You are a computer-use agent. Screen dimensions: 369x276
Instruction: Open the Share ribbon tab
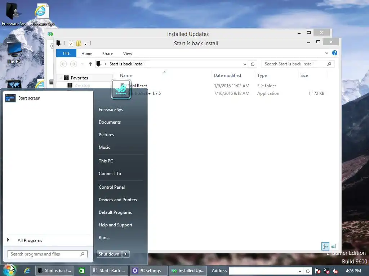tap(107, 54)
